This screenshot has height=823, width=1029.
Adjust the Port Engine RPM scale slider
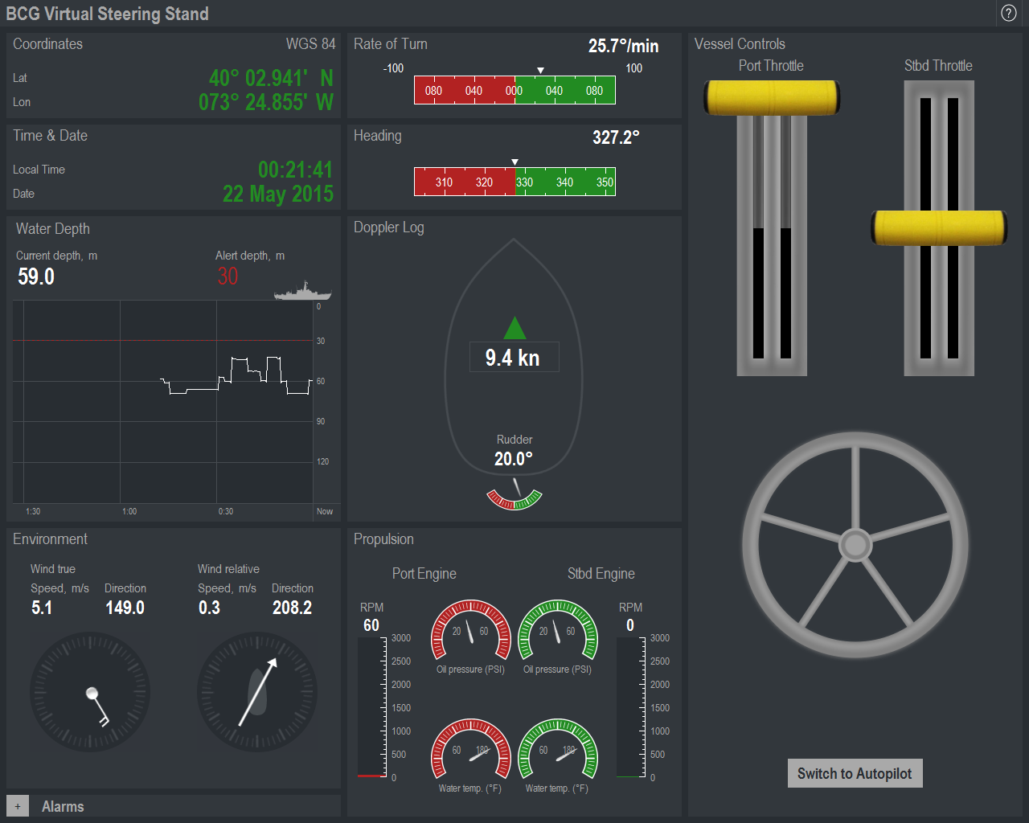[372, 707]
